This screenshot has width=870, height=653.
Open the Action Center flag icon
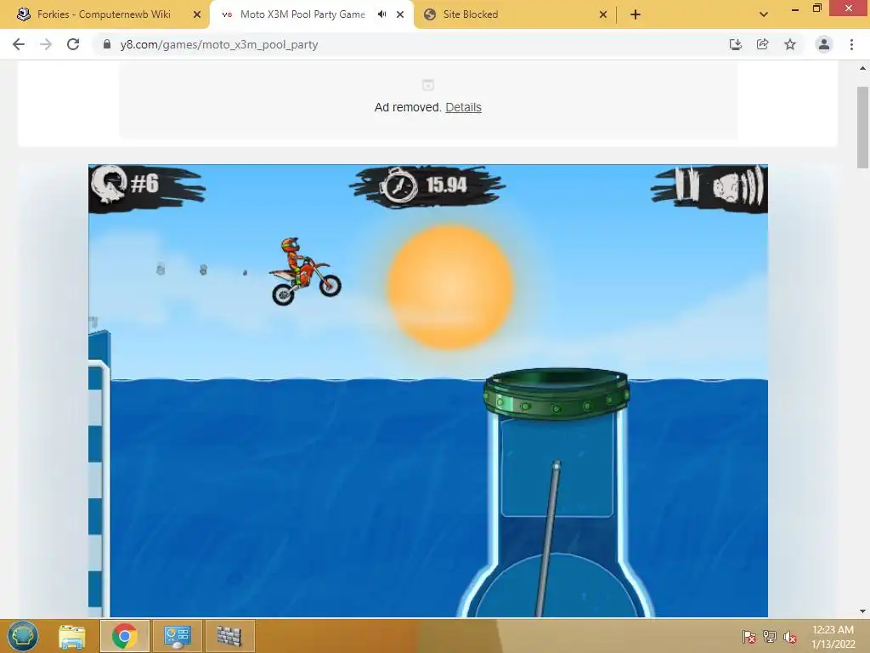749,637
